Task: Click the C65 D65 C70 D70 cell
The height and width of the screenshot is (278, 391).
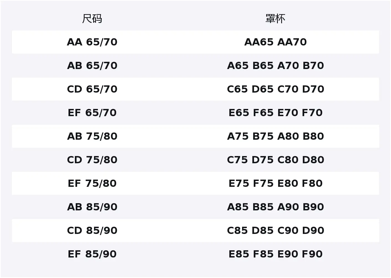Action: pos(275,89)
